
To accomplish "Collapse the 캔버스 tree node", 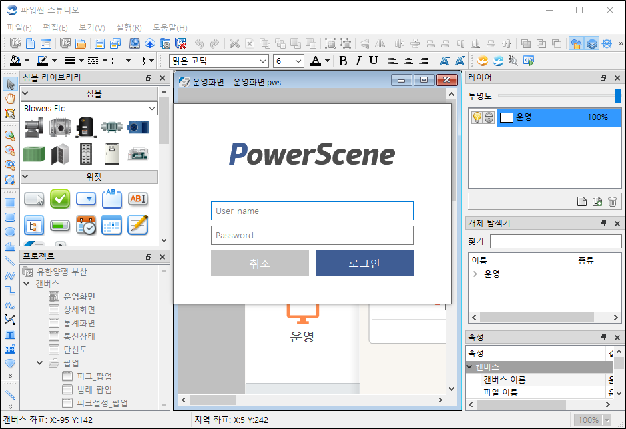I will 27,284.
